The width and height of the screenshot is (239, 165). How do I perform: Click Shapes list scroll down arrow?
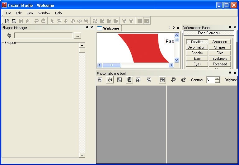pyautogui.click(x=82, y=155)
